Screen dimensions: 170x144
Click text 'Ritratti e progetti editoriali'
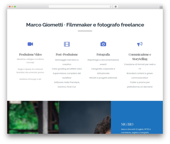tap(103, 78)
